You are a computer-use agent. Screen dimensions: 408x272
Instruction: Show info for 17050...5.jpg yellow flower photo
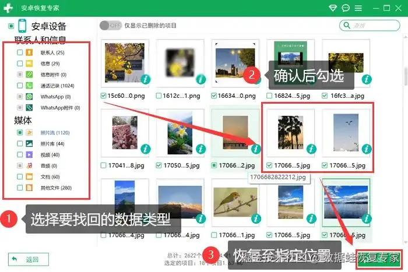201,149
